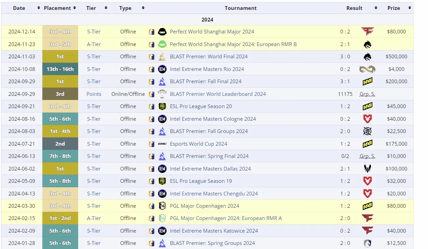Image resolution: width=428 pixels, height=249 pixels.
Task: Click Grp. S. result in Spring Final row
Action: 367,156
